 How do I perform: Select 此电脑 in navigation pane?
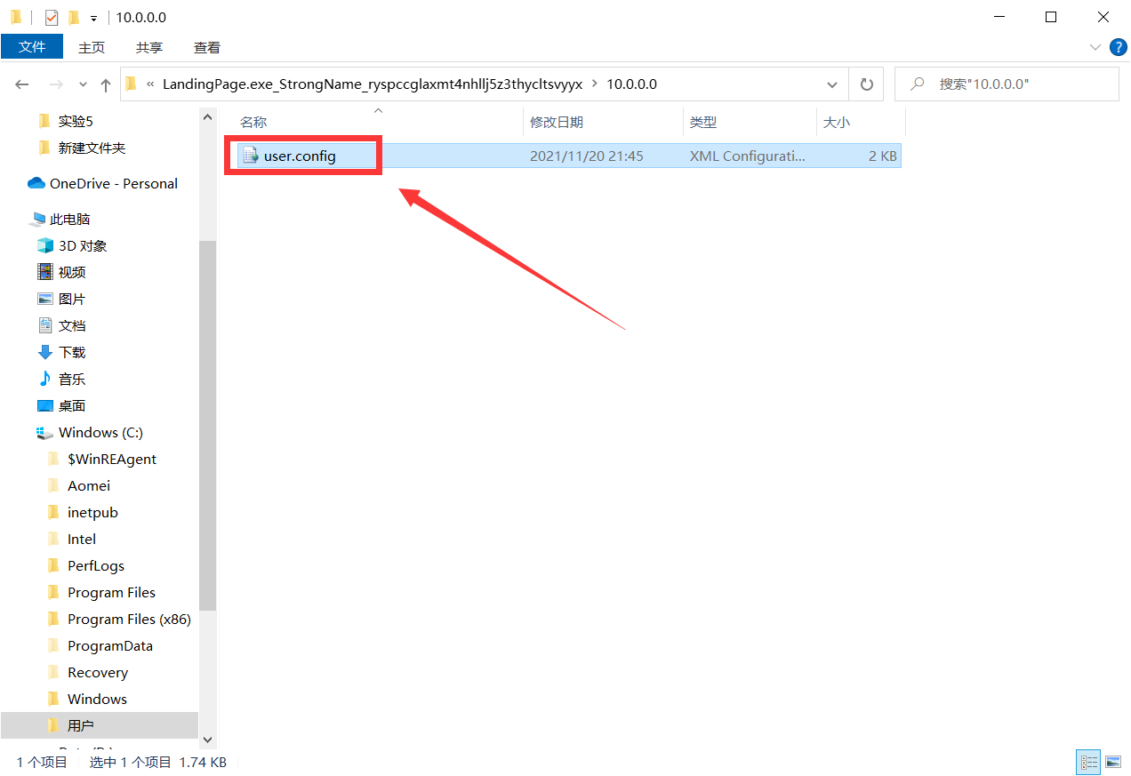70,219
